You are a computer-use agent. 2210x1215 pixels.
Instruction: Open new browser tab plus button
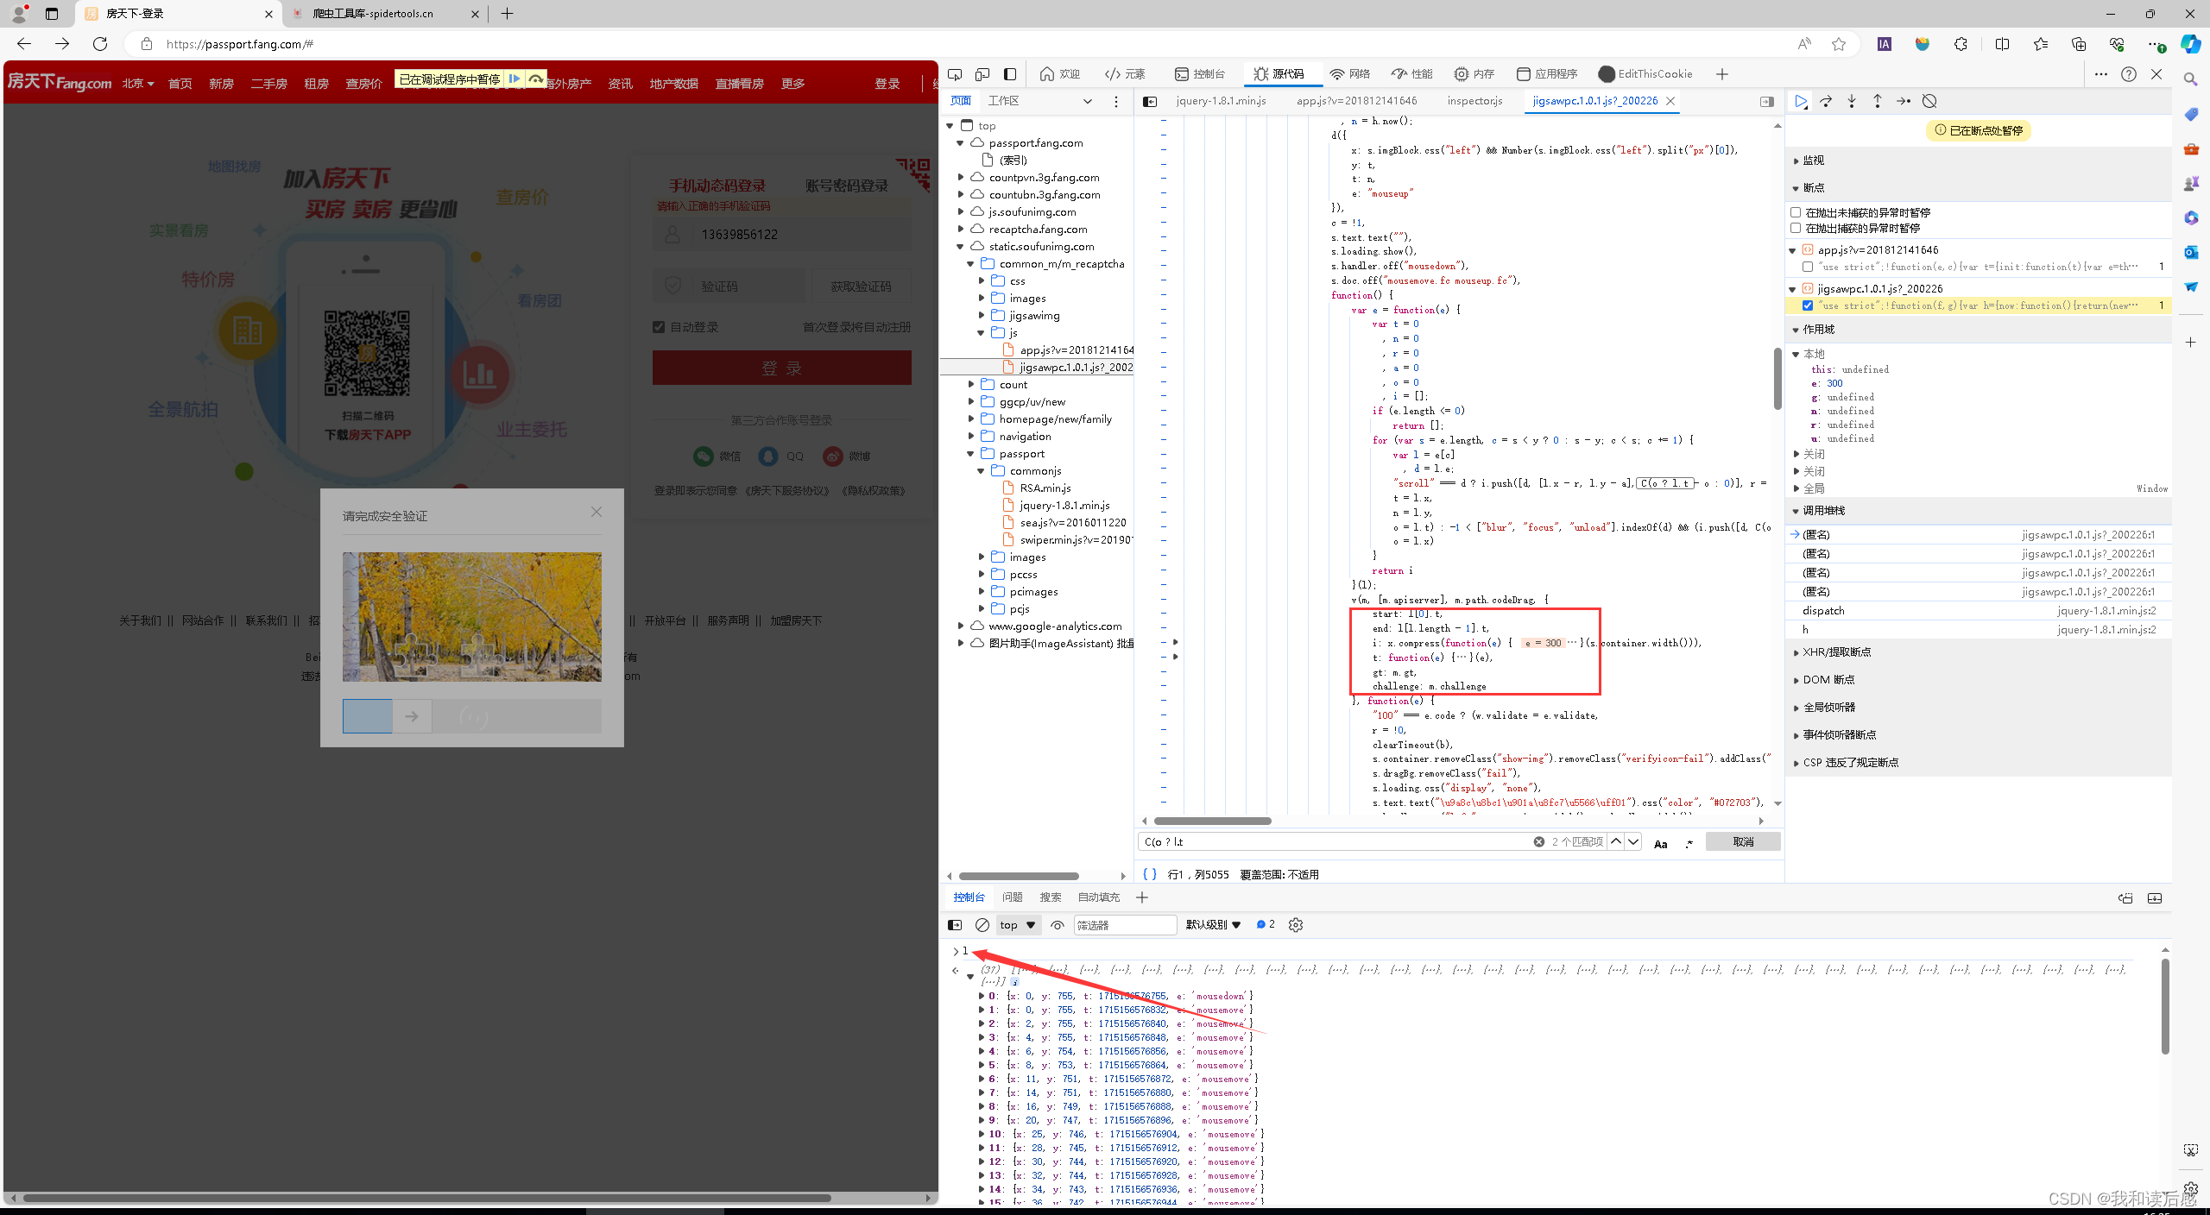pyautogui.click(x=508, y=14)
